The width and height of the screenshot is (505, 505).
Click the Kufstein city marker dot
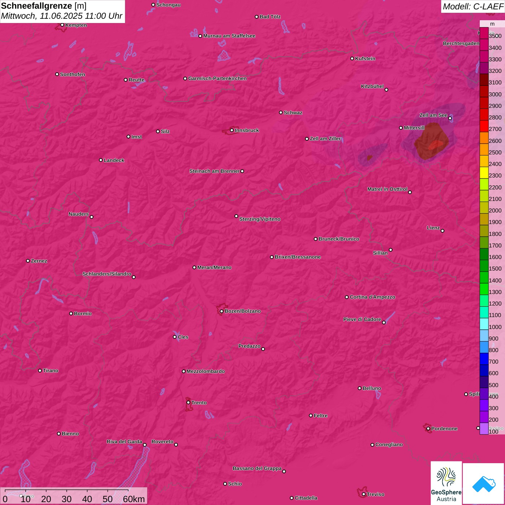pyautogui.click(x=352, y=58)
